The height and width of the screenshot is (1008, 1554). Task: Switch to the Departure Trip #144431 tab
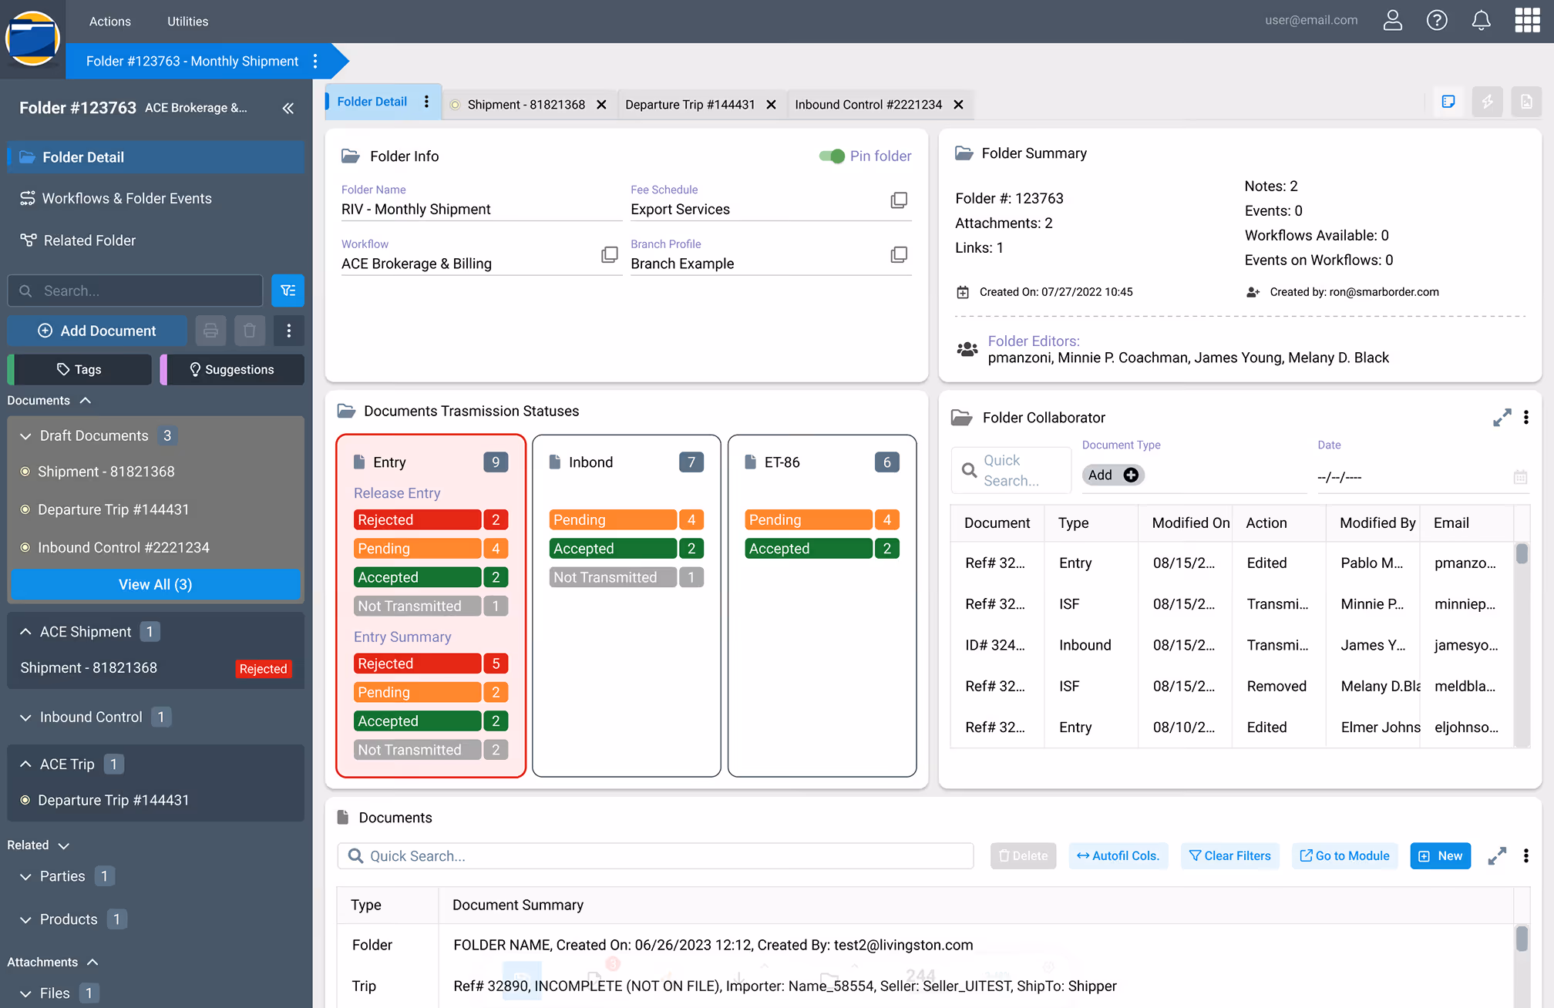[690, 105]
